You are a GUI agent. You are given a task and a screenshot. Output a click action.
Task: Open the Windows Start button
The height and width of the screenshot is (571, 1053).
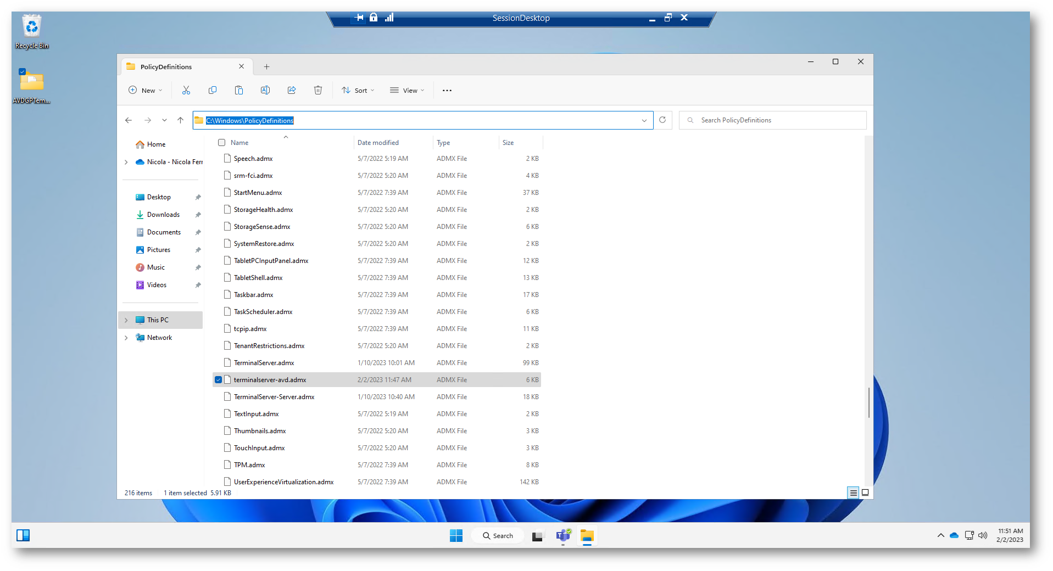click(456, 535)
